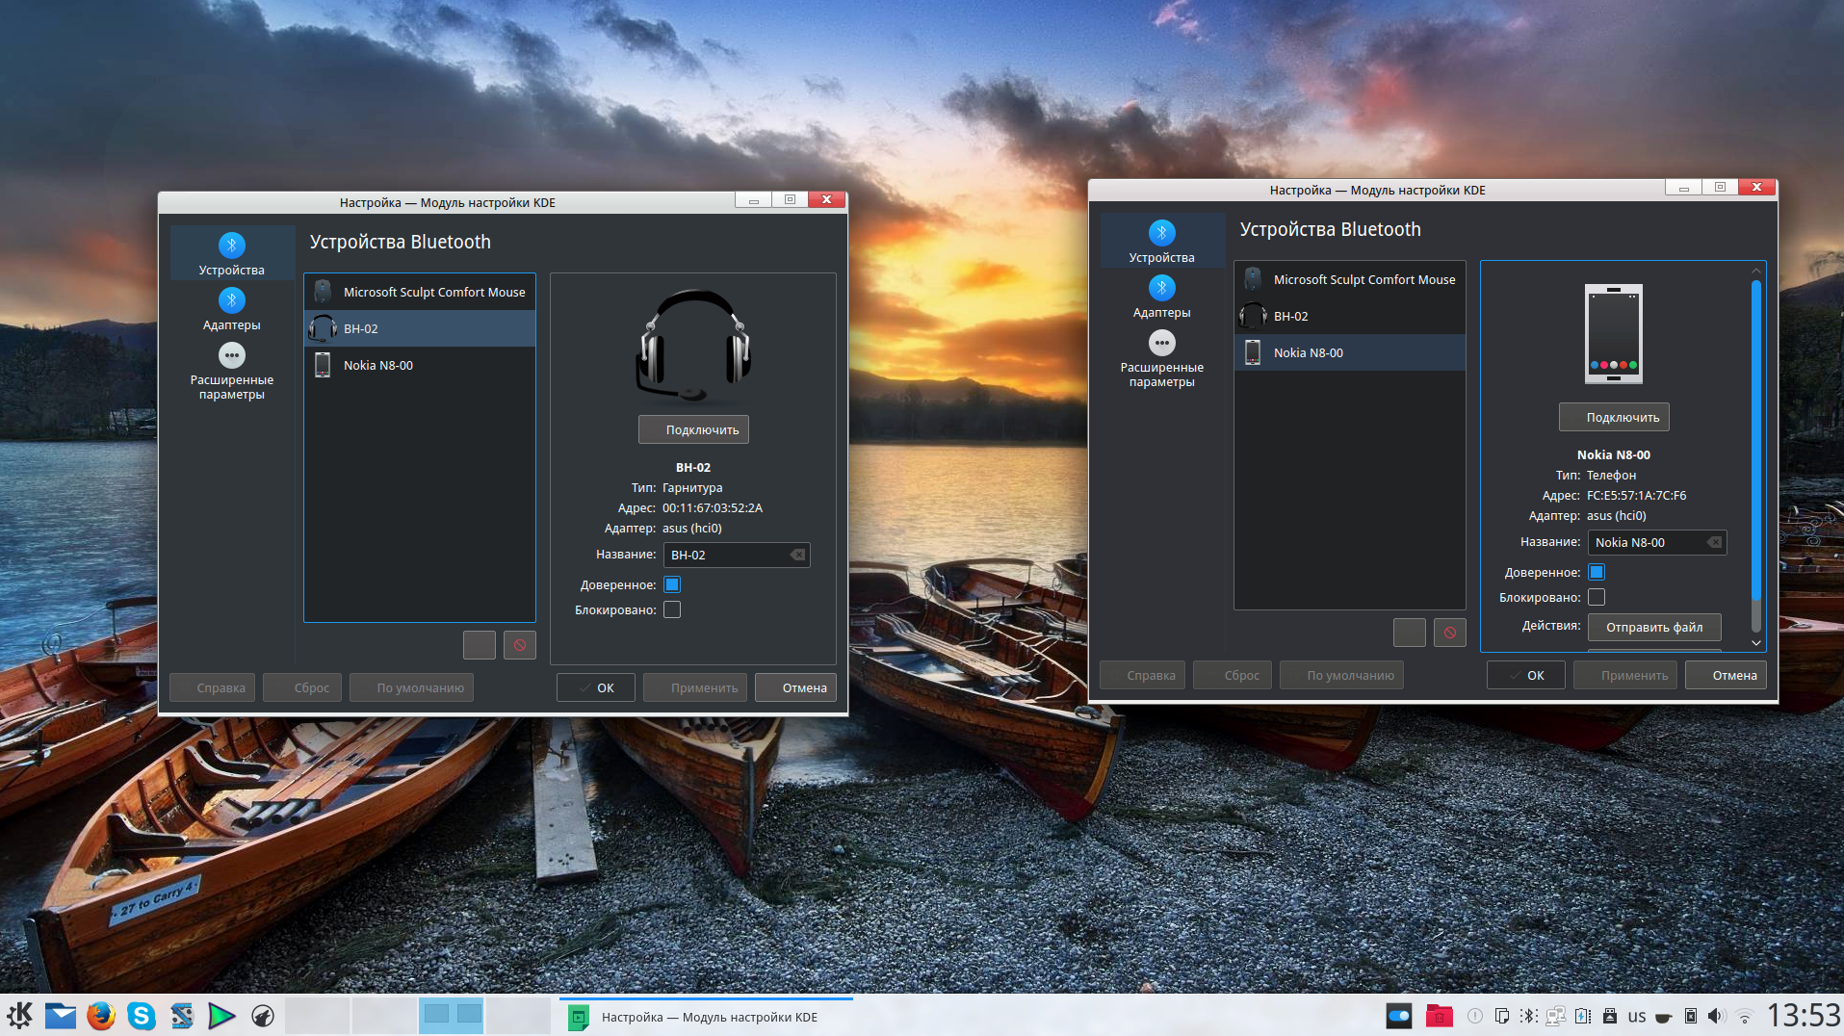
Task: Click the Bluetooth tray icon
Action: 1528,1016
